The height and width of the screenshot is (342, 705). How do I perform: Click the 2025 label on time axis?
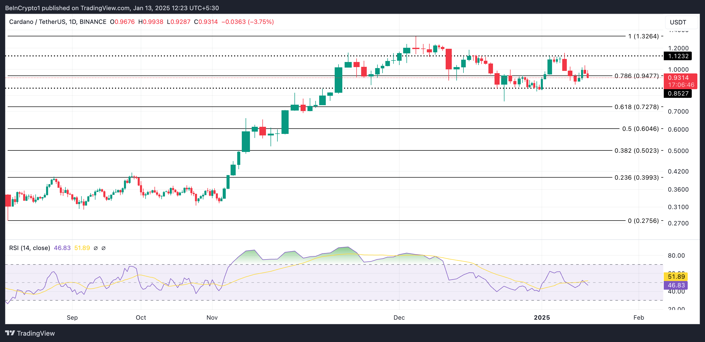[x=542, y=317]
